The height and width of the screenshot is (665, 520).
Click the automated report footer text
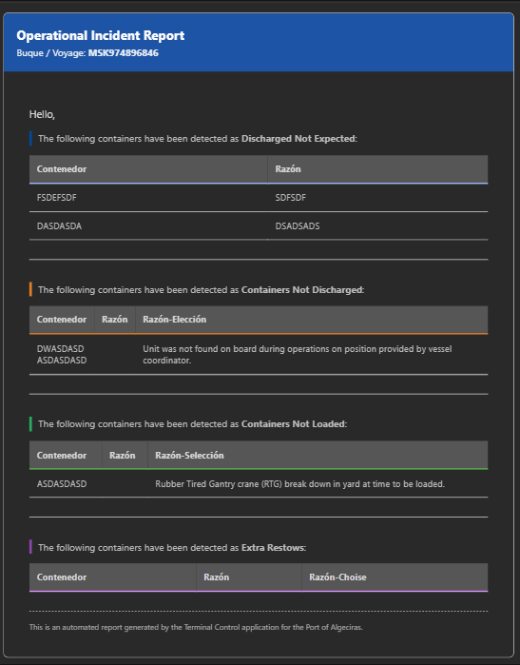click(196, 627)
